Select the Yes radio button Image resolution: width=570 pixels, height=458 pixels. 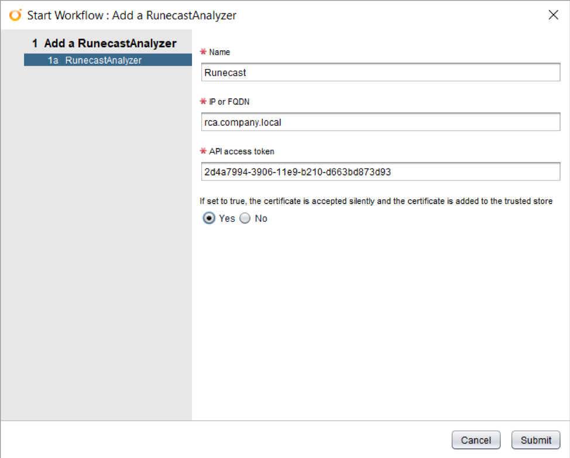click(209, 218)
